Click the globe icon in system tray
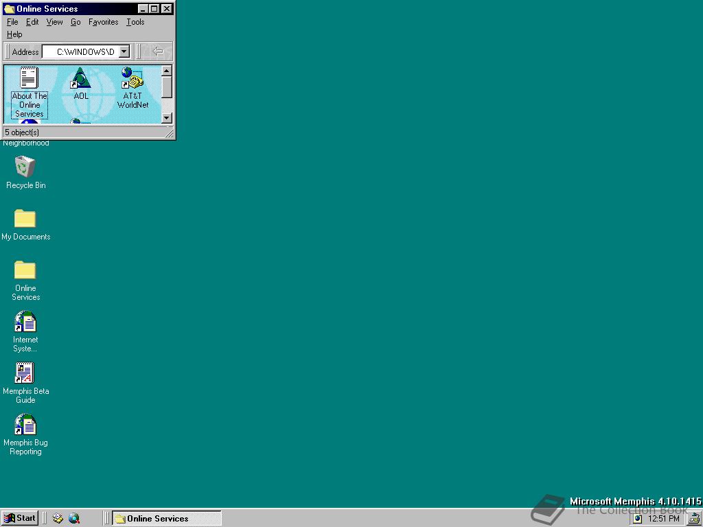 (638, 519)
